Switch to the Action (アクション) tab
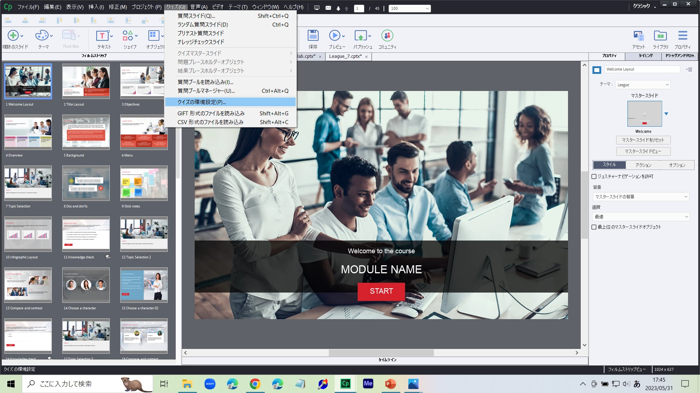This screenshot has width=700, height=393. [x=643, y=165]
